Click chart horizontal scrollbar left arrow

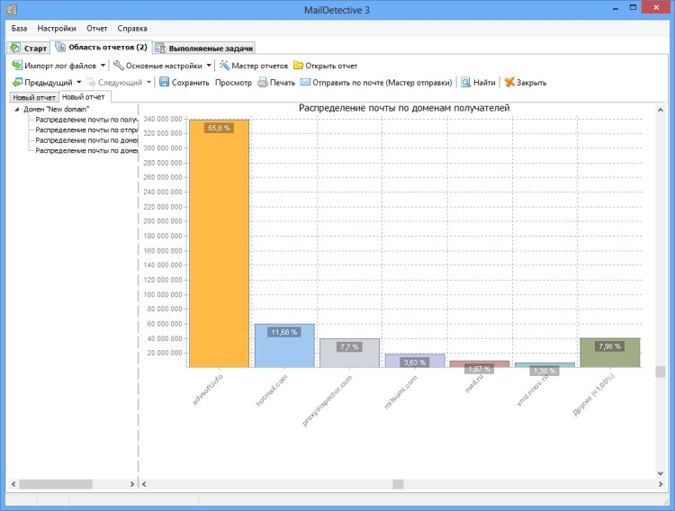(x=144, y=484)
